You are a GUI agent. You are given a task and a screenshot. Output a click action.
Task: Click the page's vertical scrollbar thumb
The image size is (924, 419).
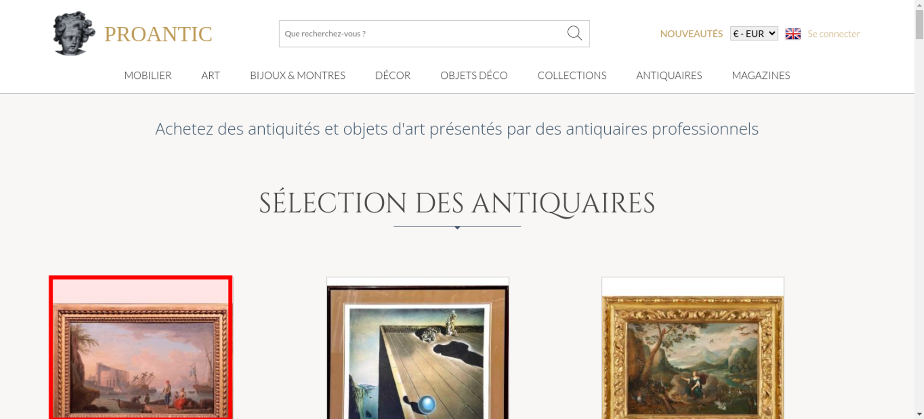tap(919, 24)
